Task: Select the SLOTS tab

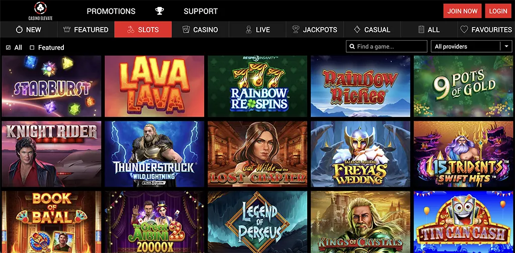Action: click(x=143, y=30)
